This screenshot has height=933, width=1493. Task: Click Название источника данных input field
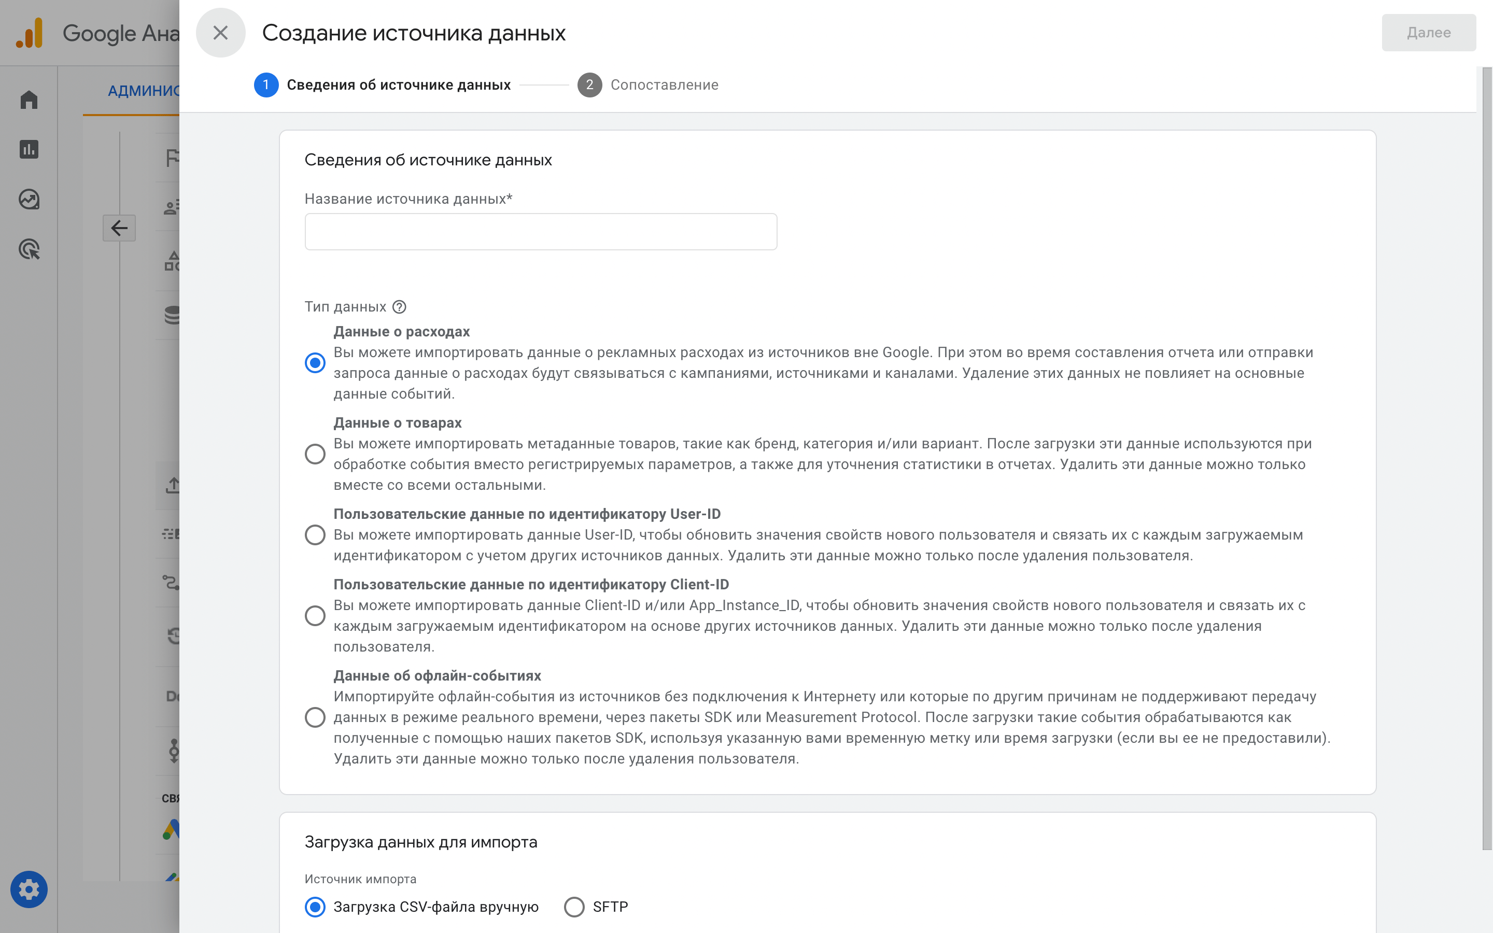541,230
